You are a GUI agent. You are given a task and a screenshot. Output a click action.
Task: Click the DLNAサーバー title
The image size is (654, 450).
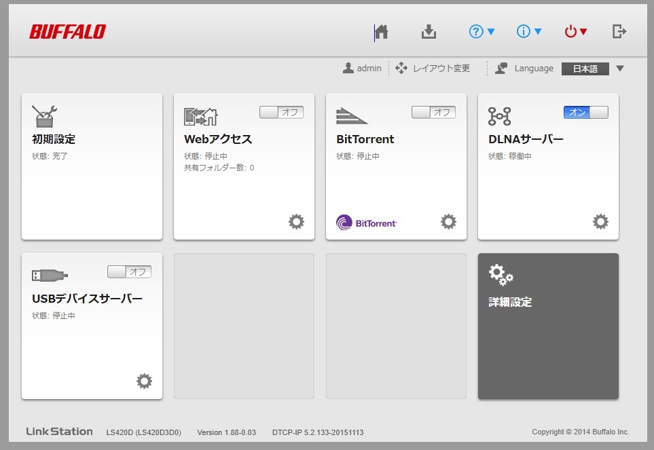[526, 139]
